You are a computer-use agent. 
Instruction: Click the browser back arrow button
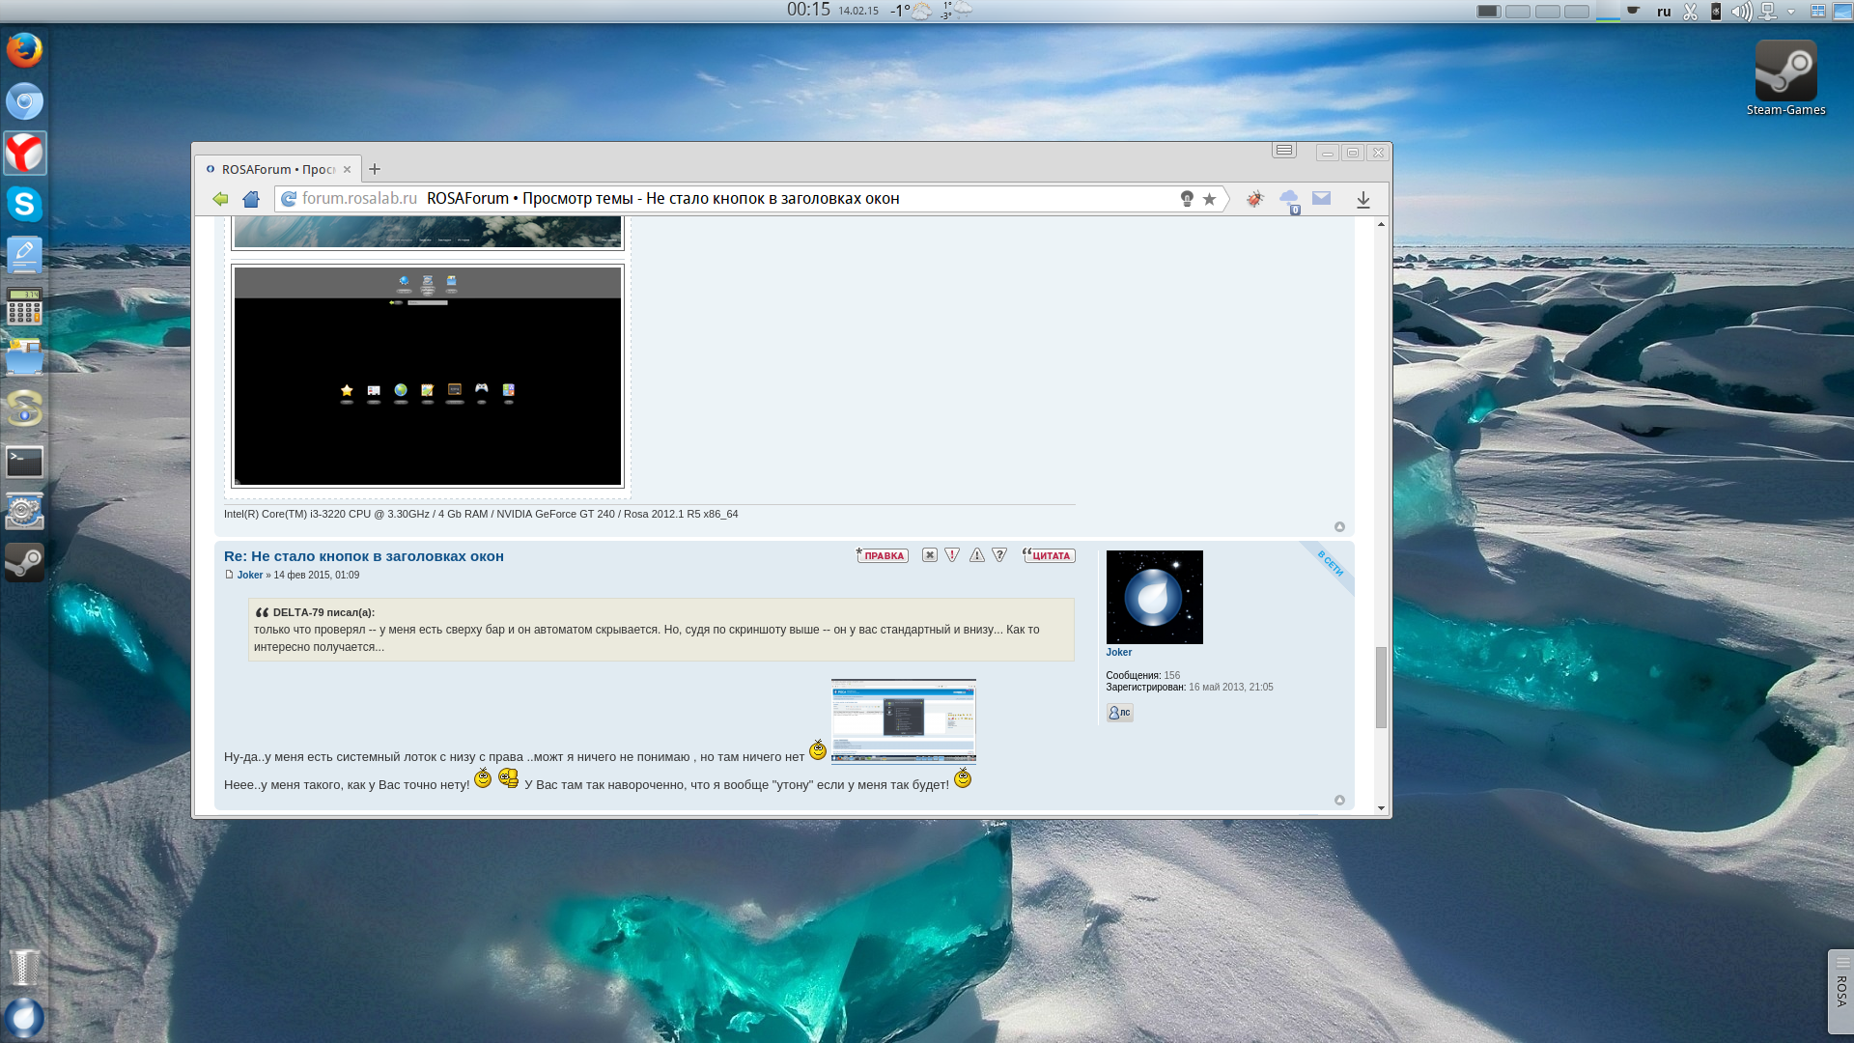(220, 199)
